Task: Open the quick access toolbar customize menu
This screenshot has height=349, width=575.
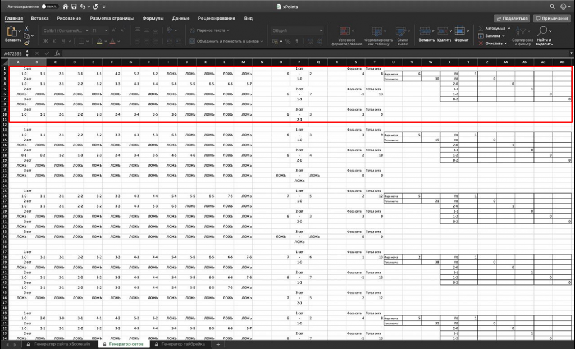Action: [x=104, y=7]
